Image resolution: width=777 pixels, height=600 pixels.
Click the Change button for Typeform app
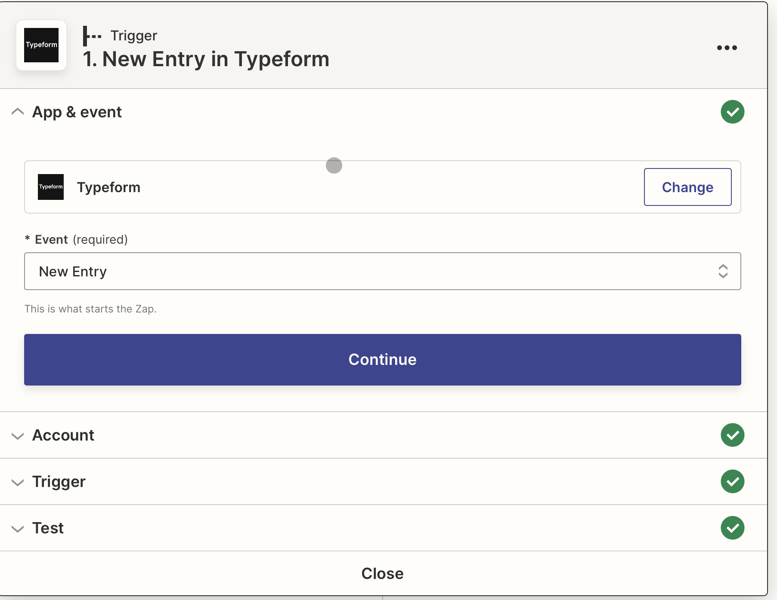point(688,187)
